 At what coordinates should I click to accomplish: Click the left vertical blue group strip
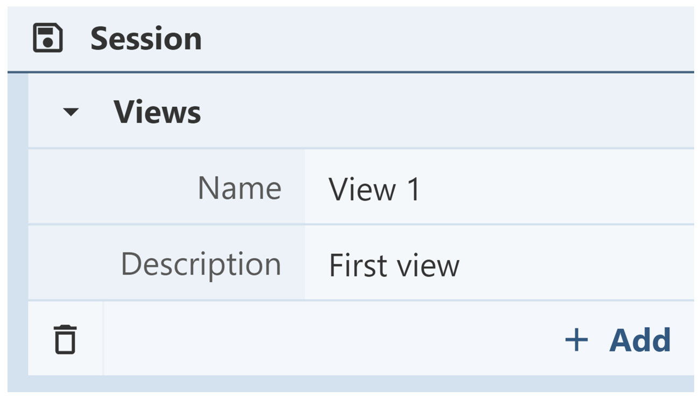pyautogui.click(x=18, y=226)
